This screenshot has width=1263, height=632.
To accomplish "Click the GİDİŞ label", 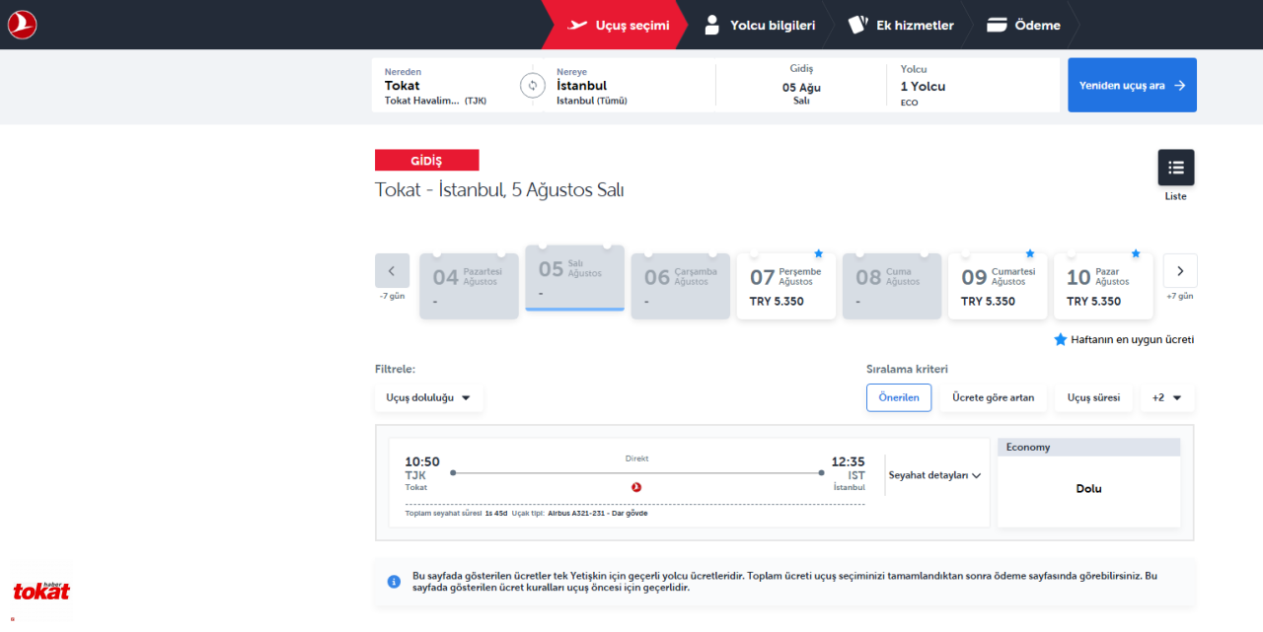I will (x=426, y=160).
